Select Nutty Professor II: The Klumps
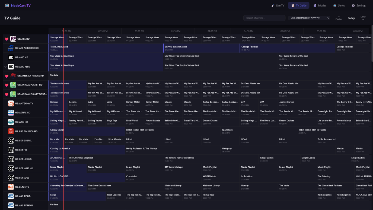The image size is (373, 210). click(x=173, y=150)
